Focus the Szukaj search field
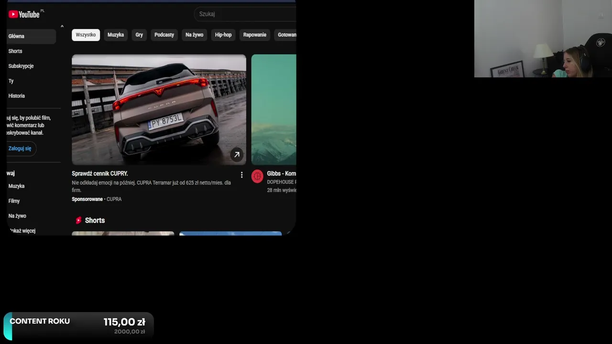Screen dimensions: 612x344 click(245, 14)
